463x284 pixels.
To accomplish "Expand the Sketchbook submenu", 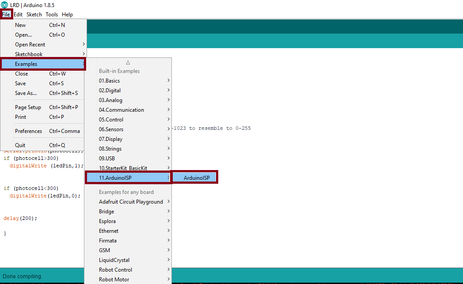I will [43, 54].
